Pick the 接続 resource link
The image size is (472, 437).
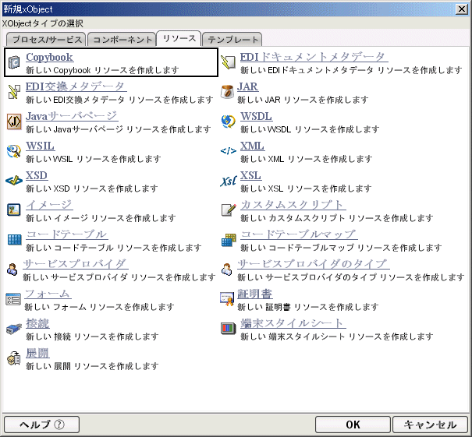point(37,323)
